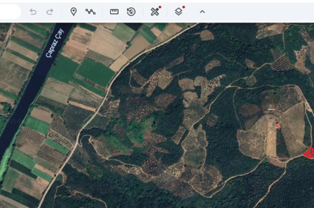Open the Measure distance ruler tool
The image size is (314, 208).
[114, 12]
